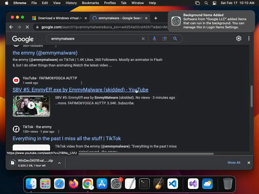Click the Chrome forward arrow button

tap(19, 27)
